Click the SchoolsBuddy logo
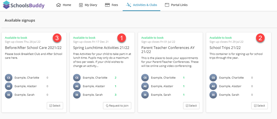The image size is (277, 119). pyautogui.click(x=24, y=5)
